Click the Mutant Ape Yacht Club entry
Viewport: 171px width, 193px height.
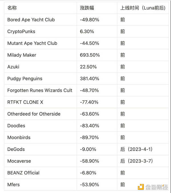pos(32,43)
